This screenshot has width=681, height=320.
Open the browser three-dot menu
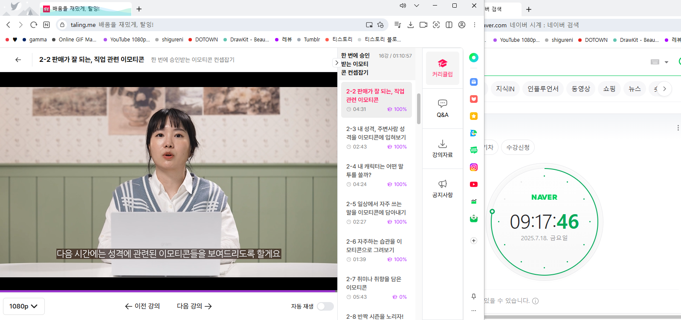(x=474, y=25)
